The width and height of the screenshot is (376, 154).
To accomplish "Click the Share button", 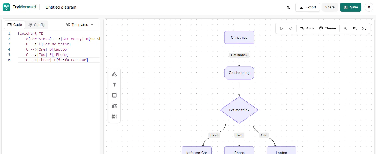I will pyautogui.click(x=330, y=7).
